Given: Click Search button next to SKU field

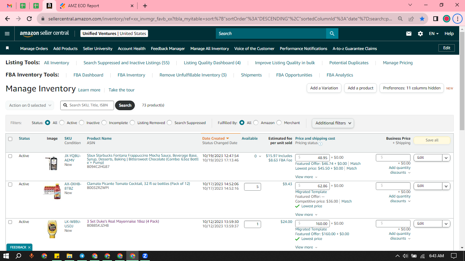Looking at the screenshot, I should (x=125, y=105).
